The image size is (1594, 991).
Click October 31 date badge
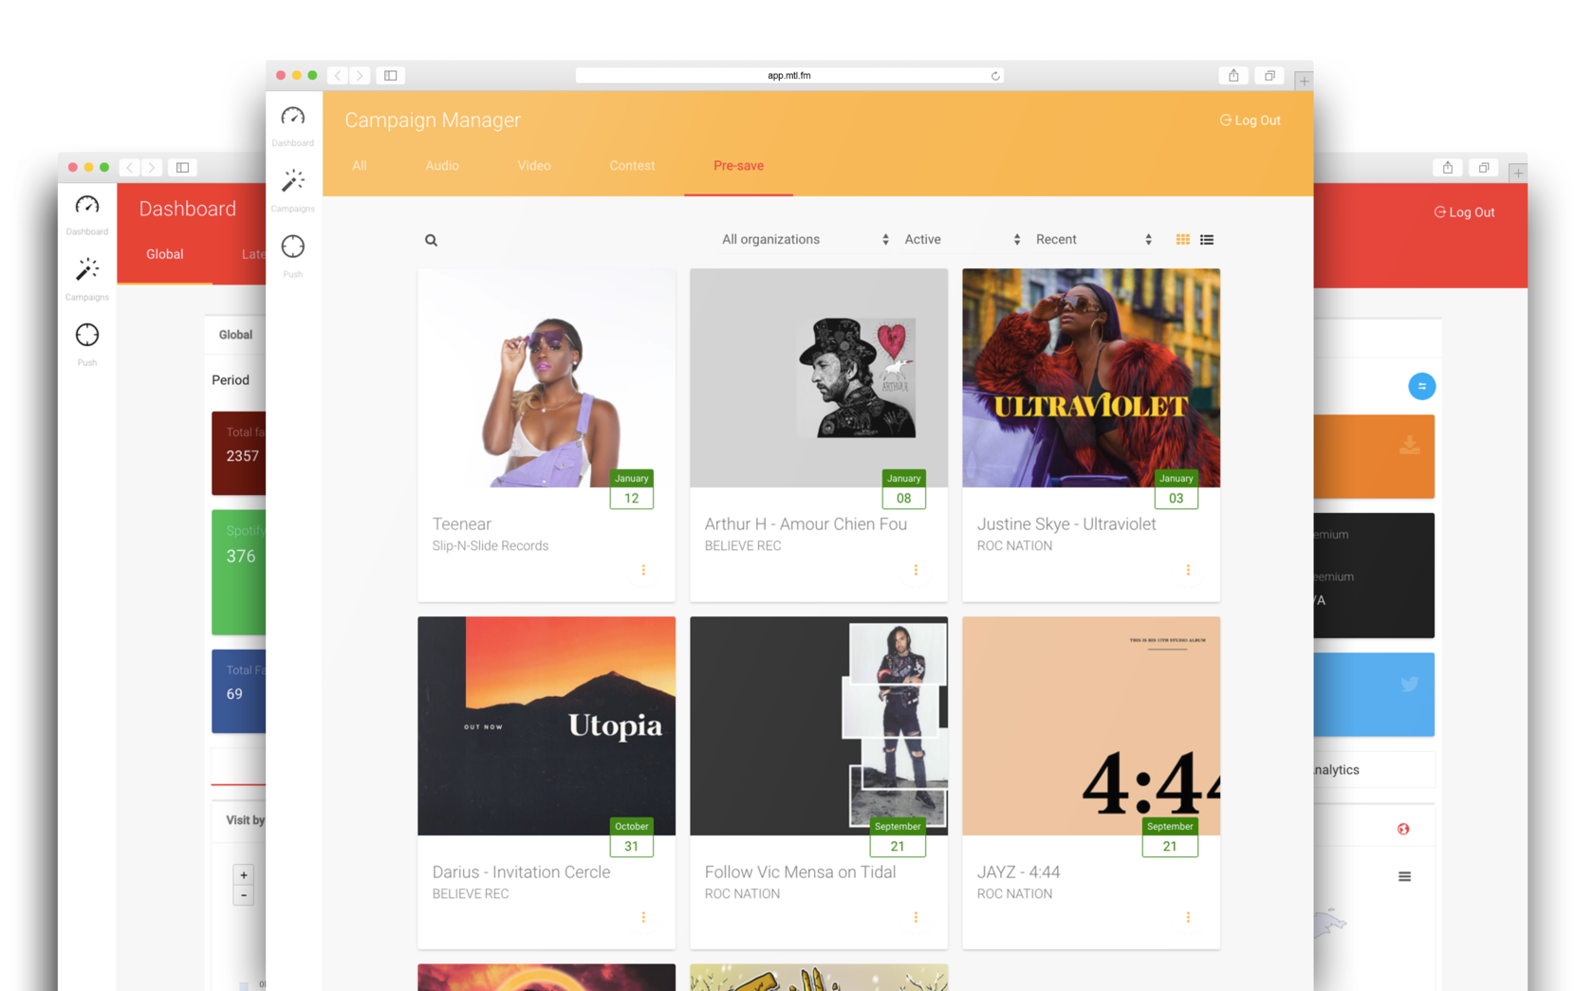[632, 837]
